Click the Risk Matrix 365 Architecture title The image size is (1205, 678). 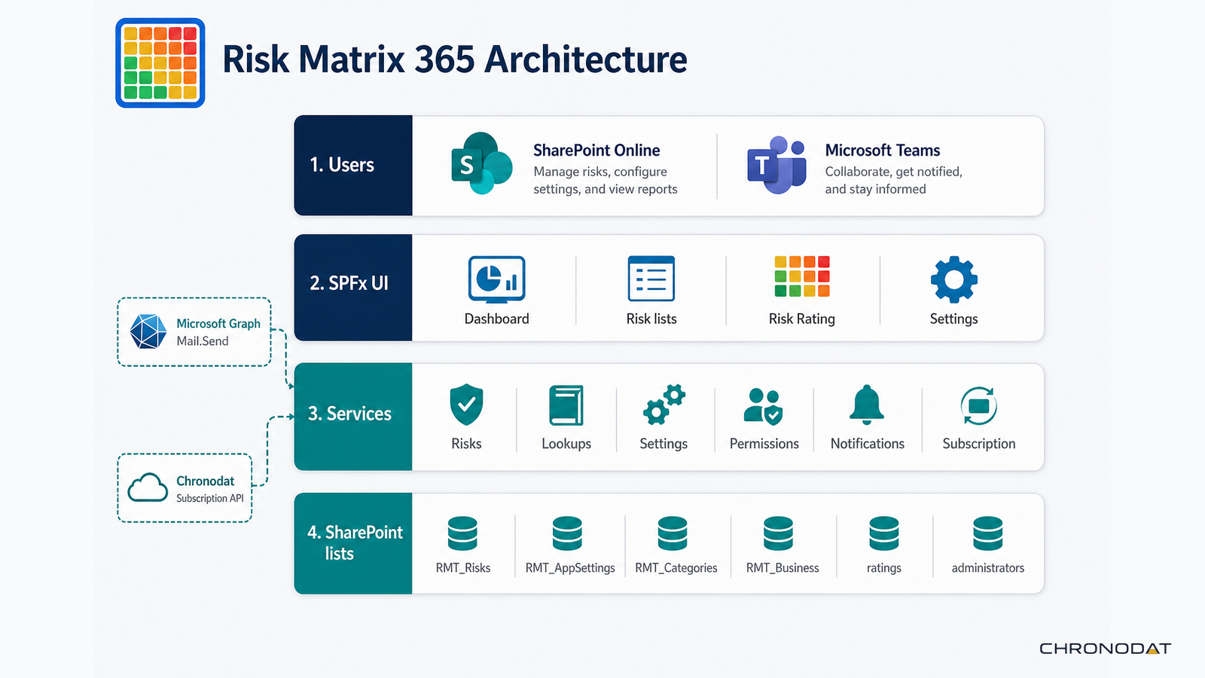click(455, 60)
